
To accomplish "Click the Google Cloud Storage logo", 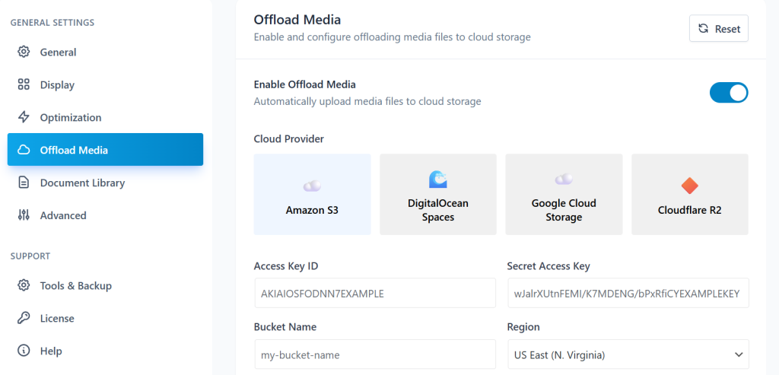I will tap(564, 180).
